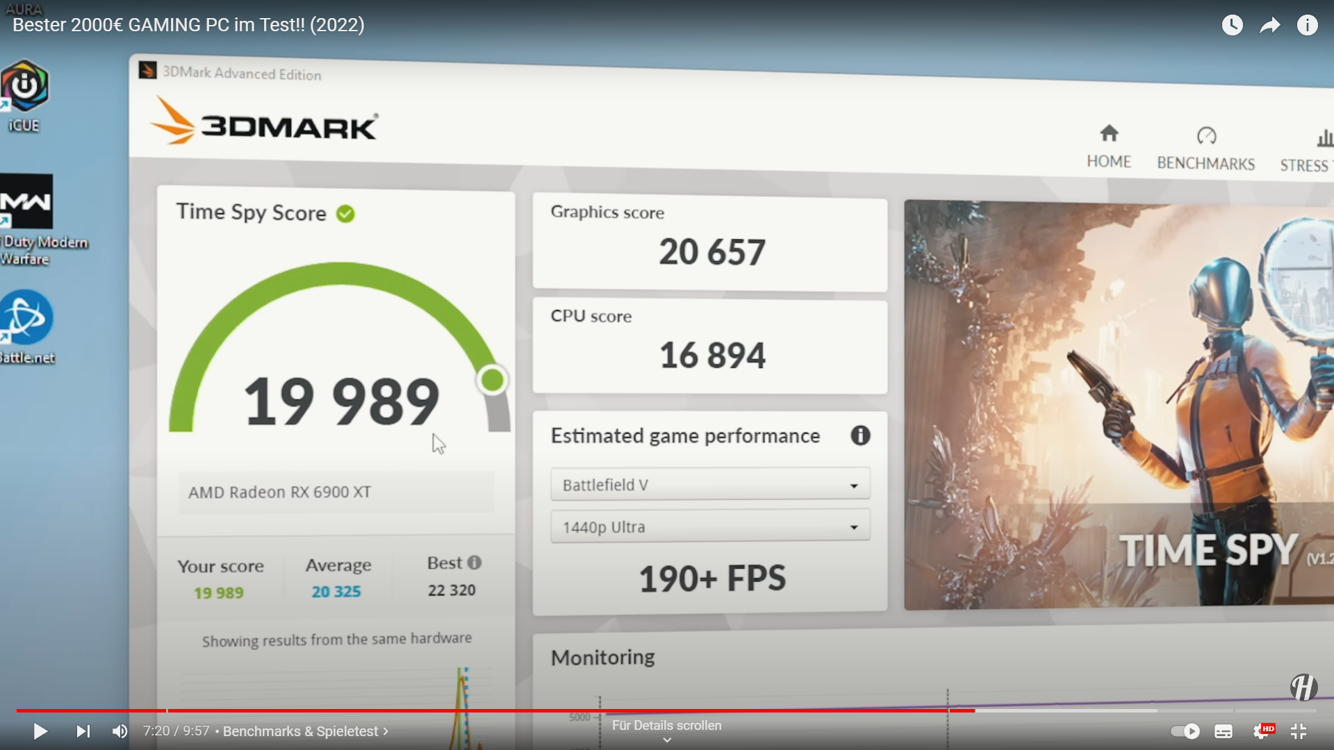Click the info icon next to Best score
The height and width of the screenshot is (750, 1334).
[475, 563]
